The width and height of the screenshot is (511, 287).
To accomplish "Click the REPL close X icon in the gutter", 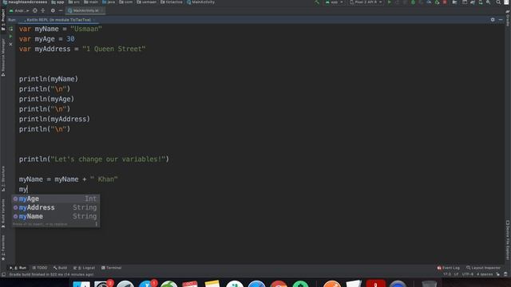I will (x=10, y=44).
